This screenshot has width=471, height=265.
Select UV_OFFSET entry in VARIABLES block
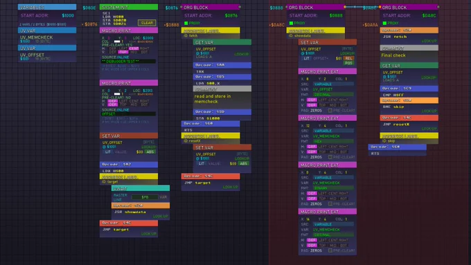(x=47, y=57)
